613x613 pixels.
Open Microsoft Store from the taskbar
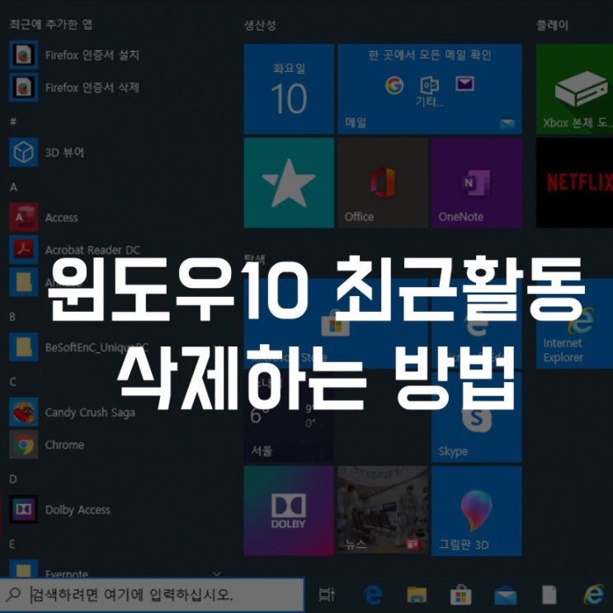pyautogui.click(x=461, y=595)
